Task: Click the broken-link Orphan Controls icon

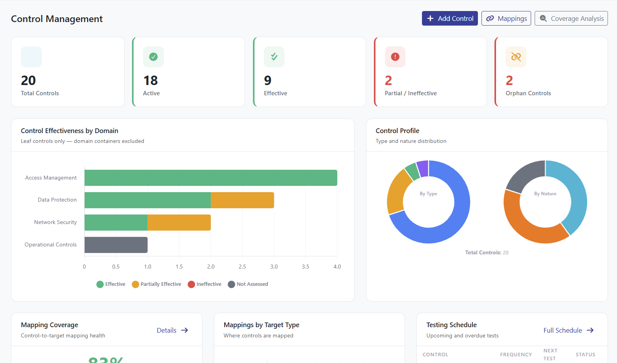Action: pos(516,57)
